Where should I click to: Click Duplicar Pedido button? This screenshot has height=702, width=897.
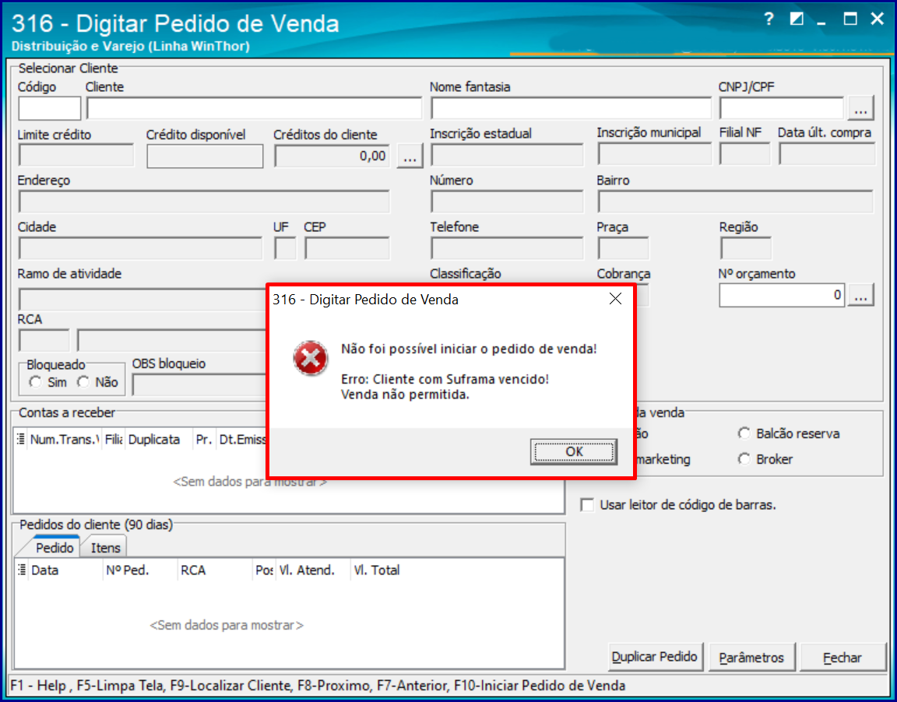point(655,657)
